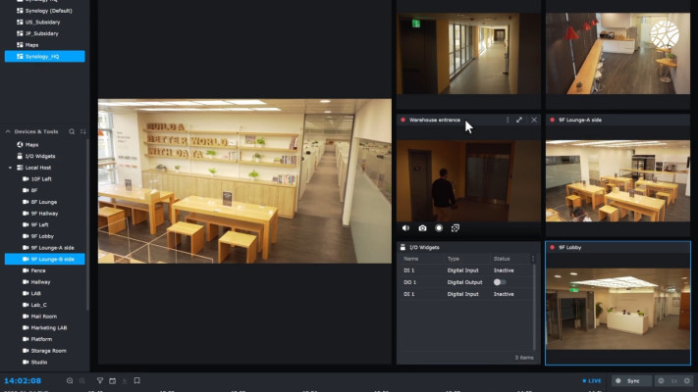Add a bookmark on the timeline
698x392 pixels.
pos(137,381)
